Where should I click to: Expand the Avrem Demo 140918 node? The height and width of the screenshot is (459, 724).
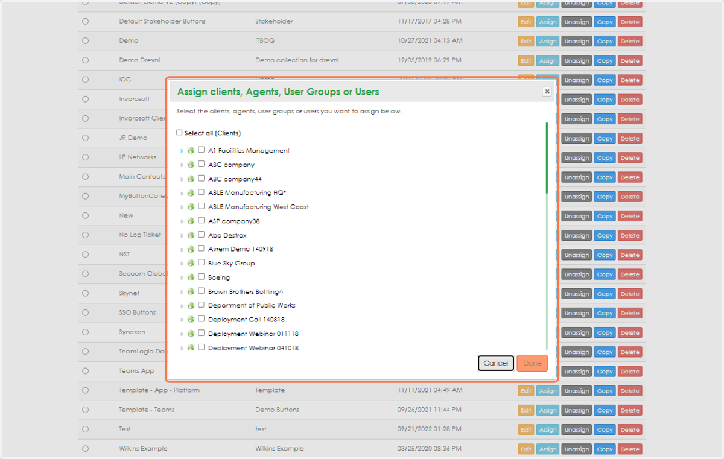182,249
